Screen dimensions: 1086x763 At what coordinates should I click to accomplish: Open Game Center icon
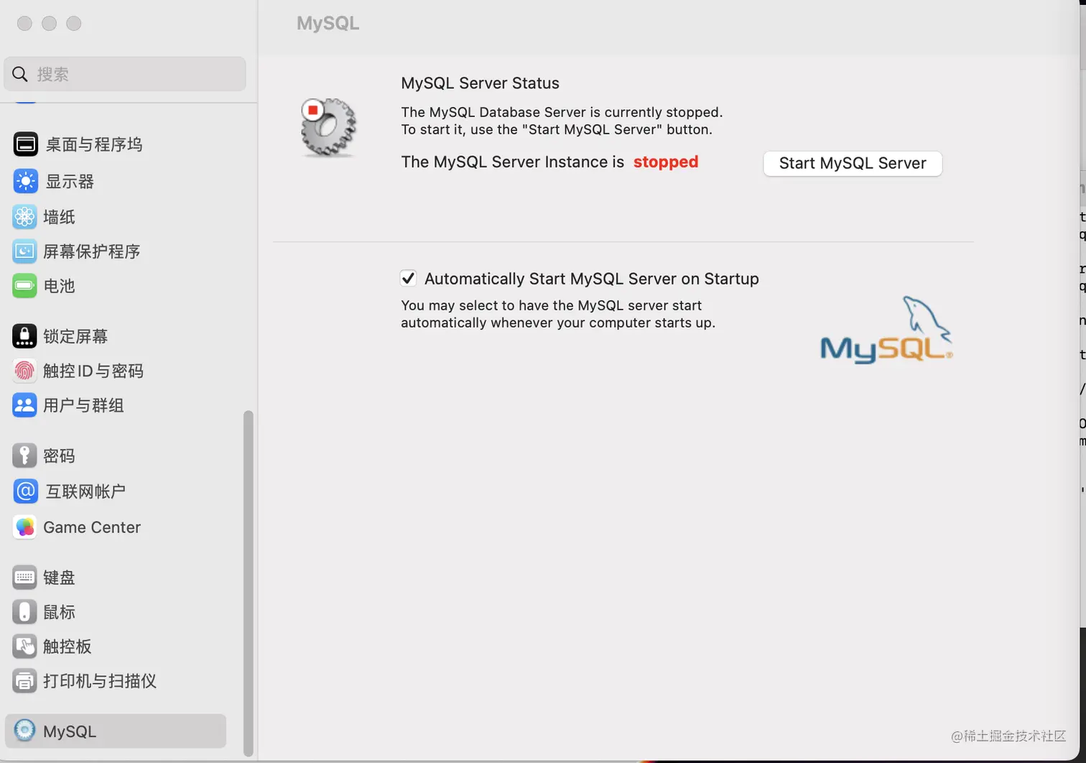coord(24,527)
